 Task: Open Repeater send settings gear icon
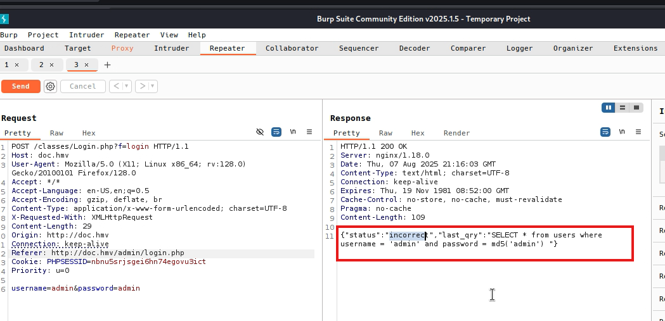50,86
